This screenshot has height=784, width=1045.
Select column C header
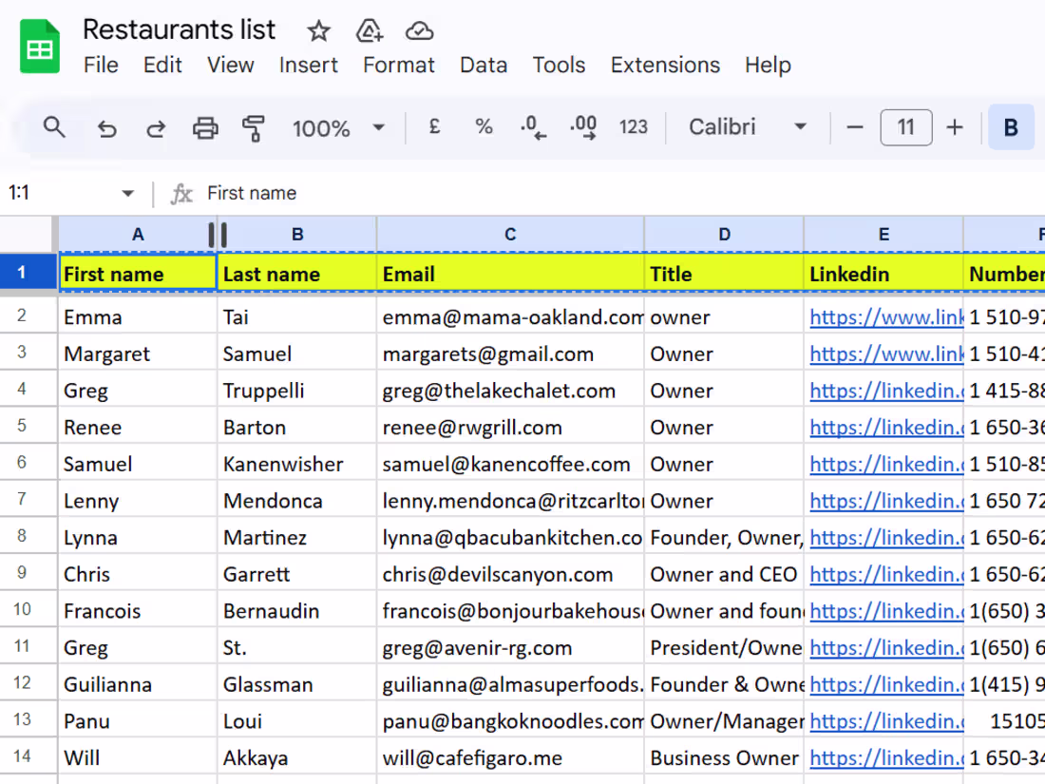(510, 235)
